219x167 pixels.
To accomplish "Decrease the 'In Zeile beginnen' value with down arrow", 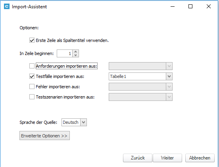I will pyautogui.click(x=75, y=55).
